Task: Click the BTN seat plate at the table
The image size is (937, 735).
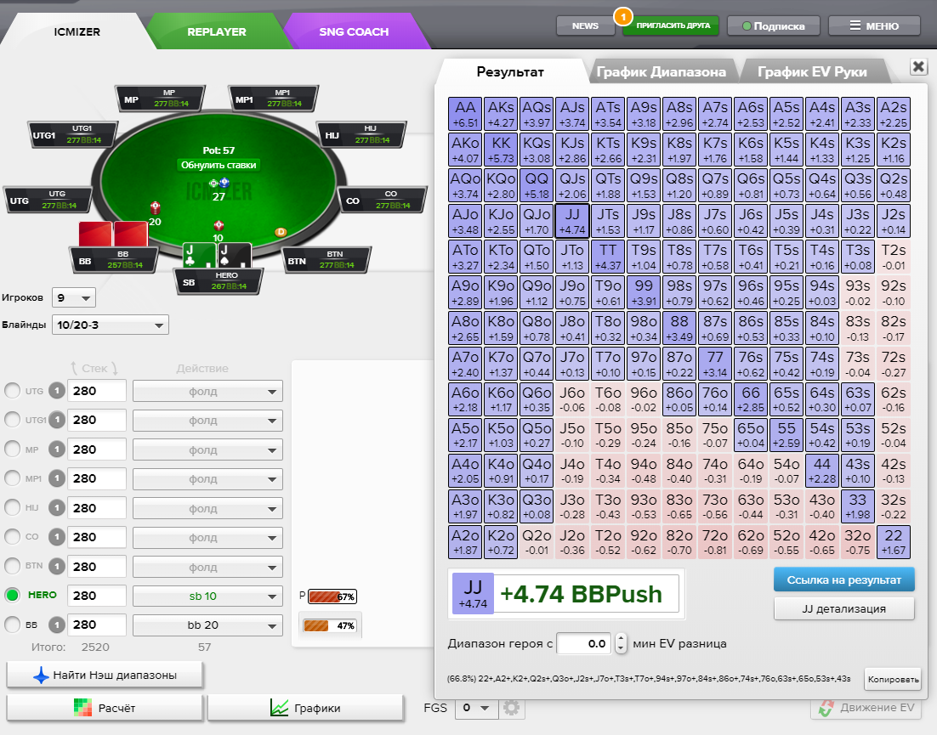Action: coord(327,260)
